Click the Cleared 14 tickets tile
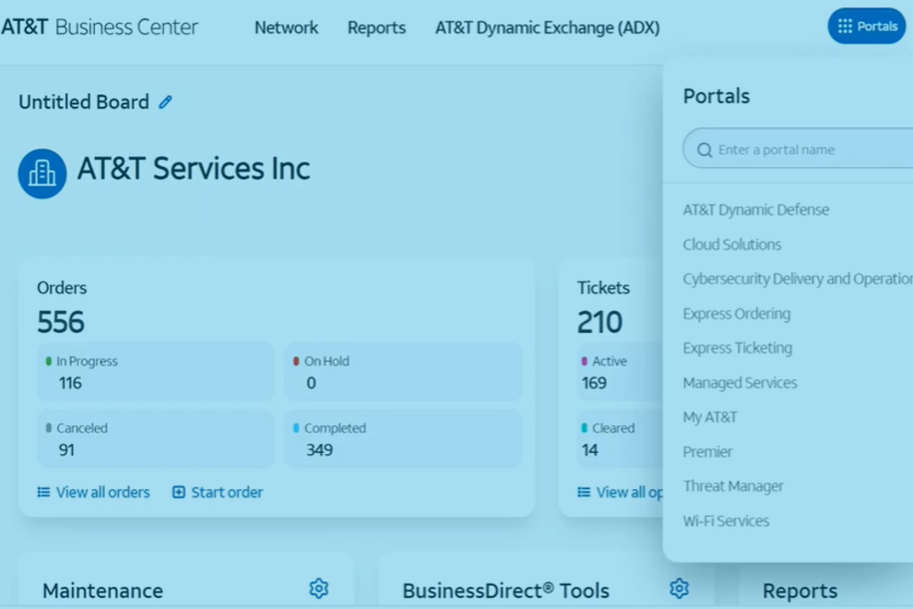 point(620,439)
